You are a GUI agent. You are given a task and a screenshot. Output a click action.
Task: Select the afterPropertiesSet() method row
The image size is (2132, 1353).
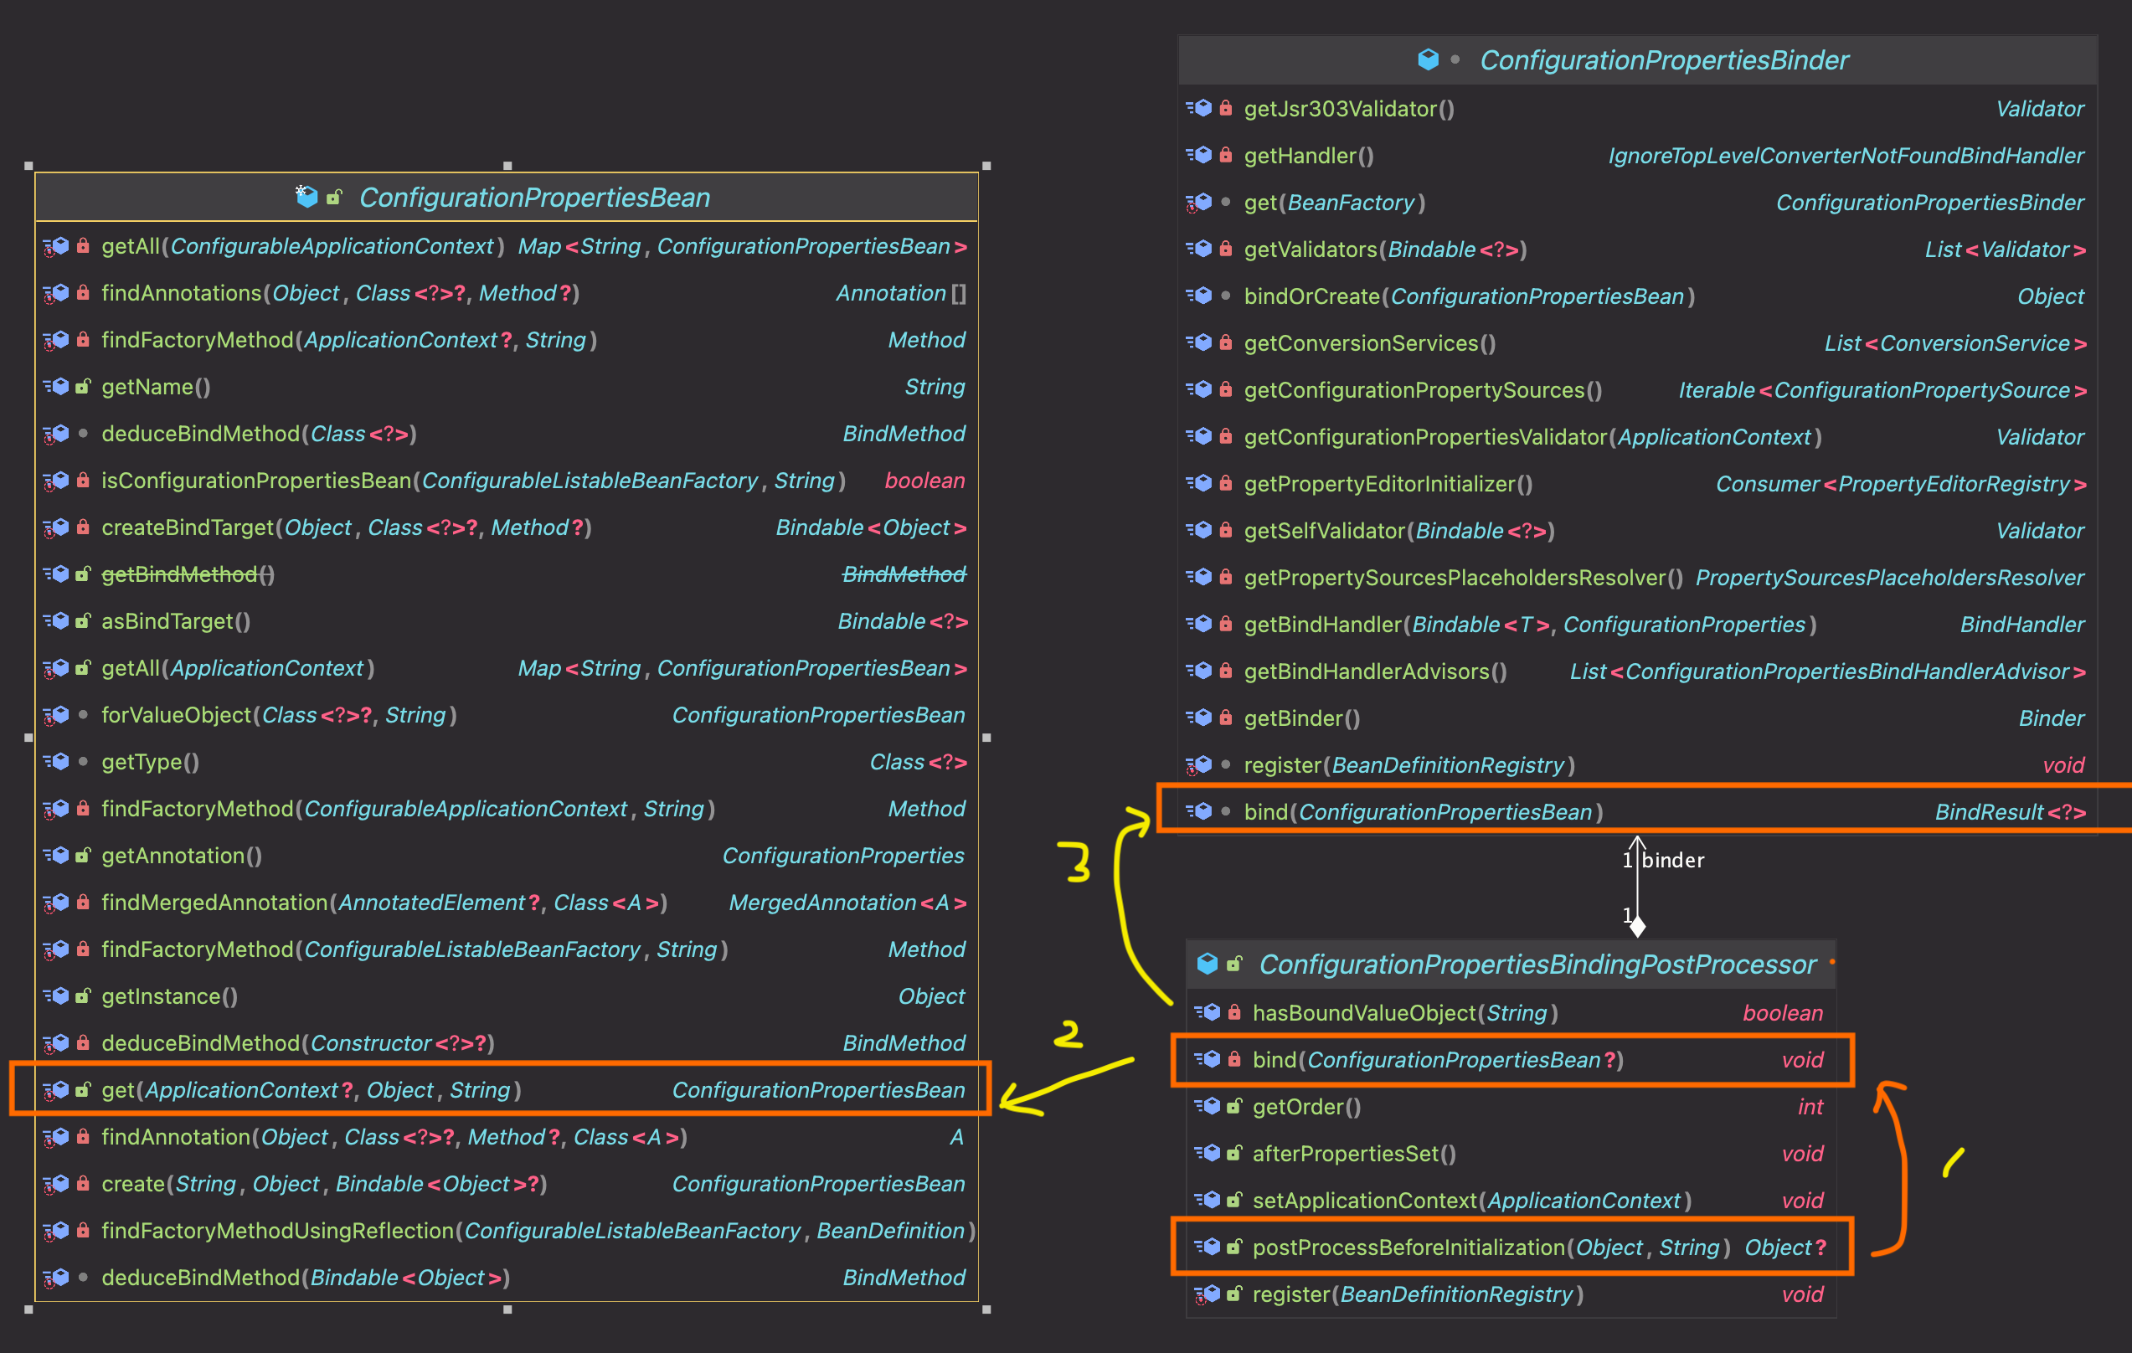point(1353,1153)
